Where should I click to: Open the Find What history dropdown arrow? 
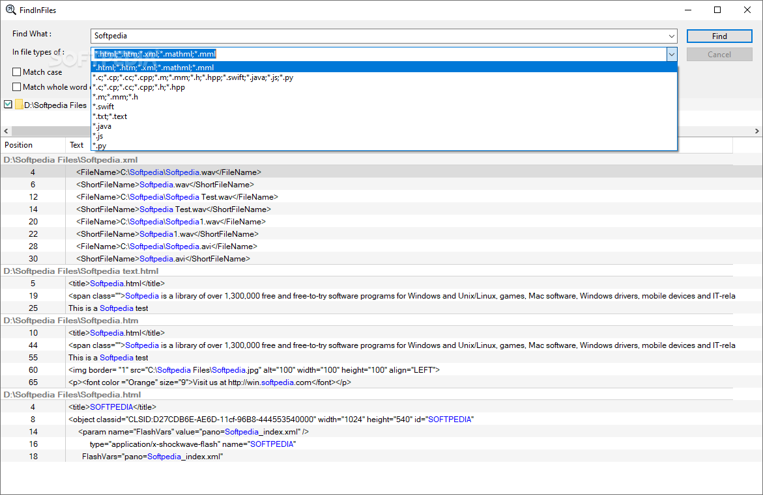tap(672, 36)
